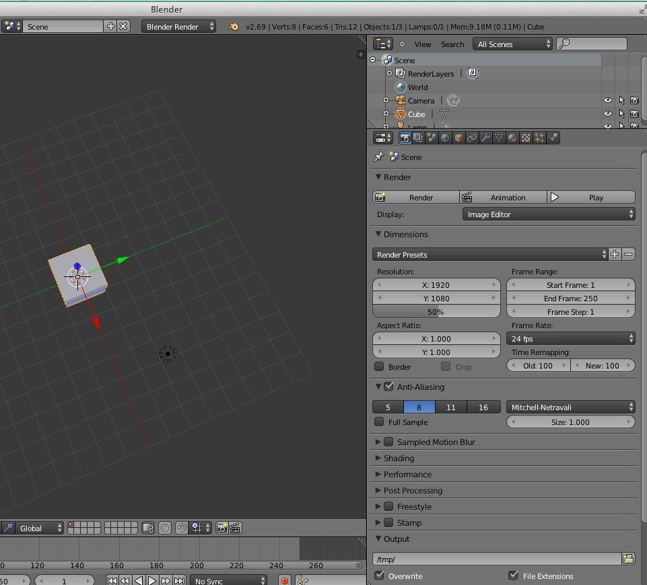Screen dimensions: 647x585
Task: Click the lock layers to scene icon
Action: pyautogui.click(x=148, y=528)
